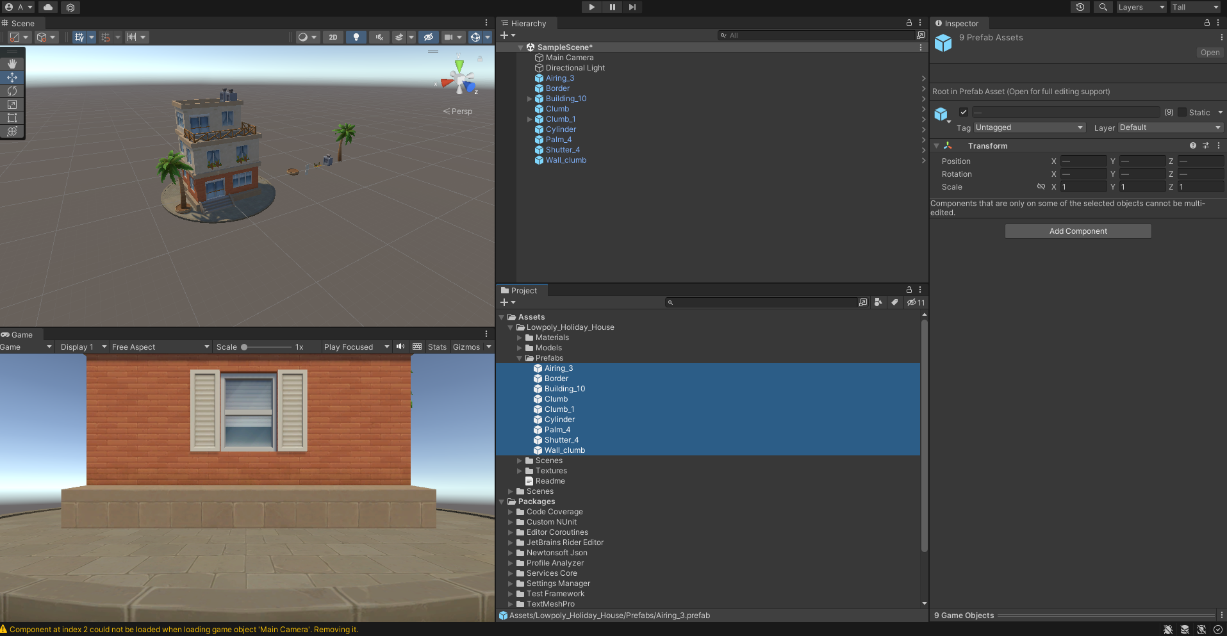1227x636 pixels.
Task: Expand Clumb_1 in the Hierarchy
Action: (529, 119)
